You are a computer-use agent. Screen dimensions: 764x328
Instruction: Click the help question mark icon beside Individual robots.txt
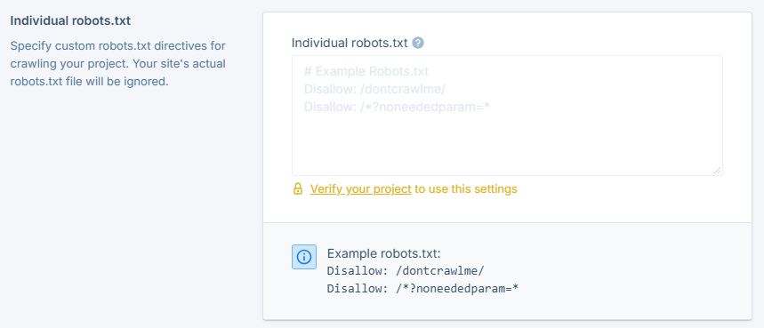tap(417, 43)
